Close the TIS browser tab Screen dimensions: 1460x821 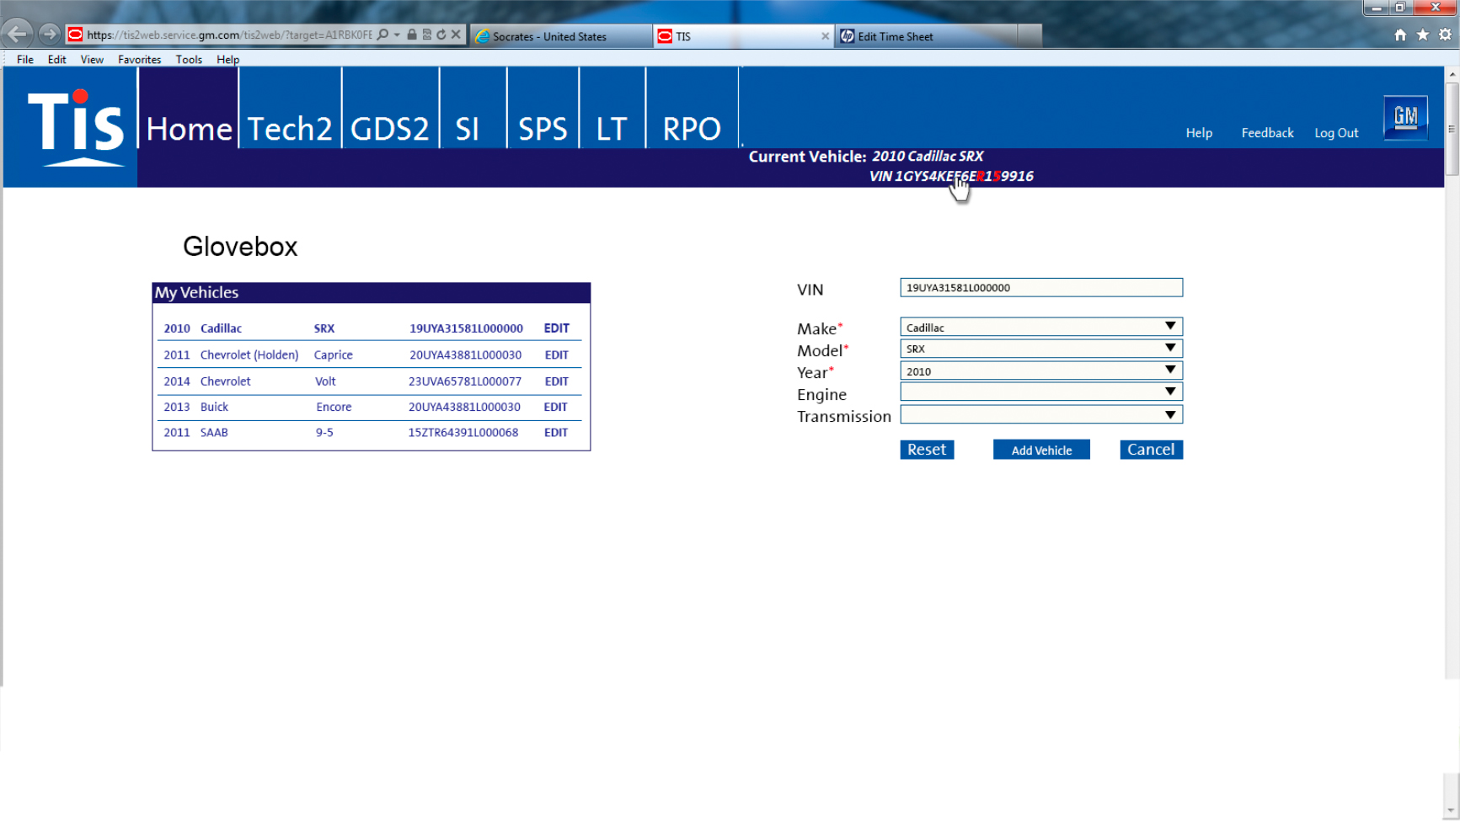[825, 36]
